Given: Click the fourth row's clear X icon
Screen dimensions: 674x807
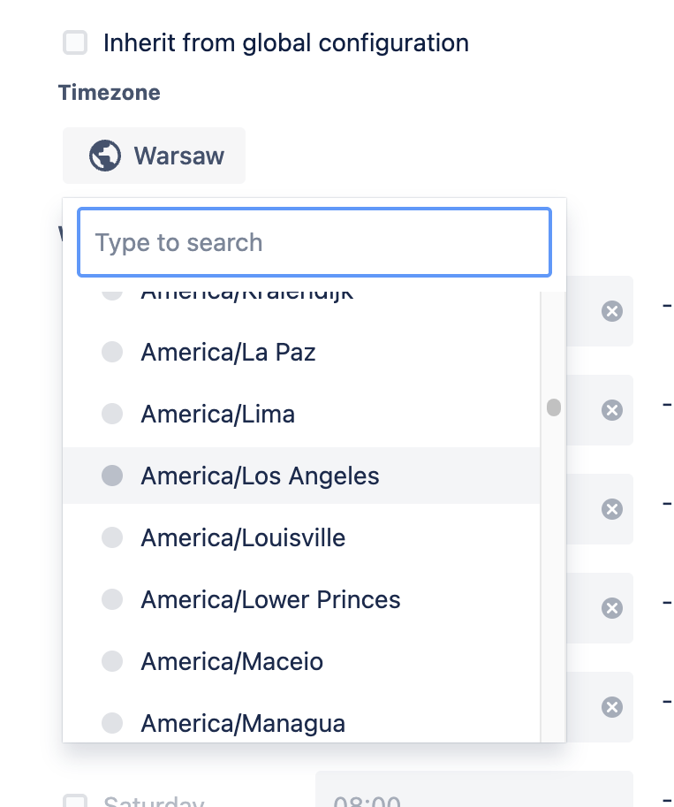Looking at the screenshot, I should click(x=612, y=608).
